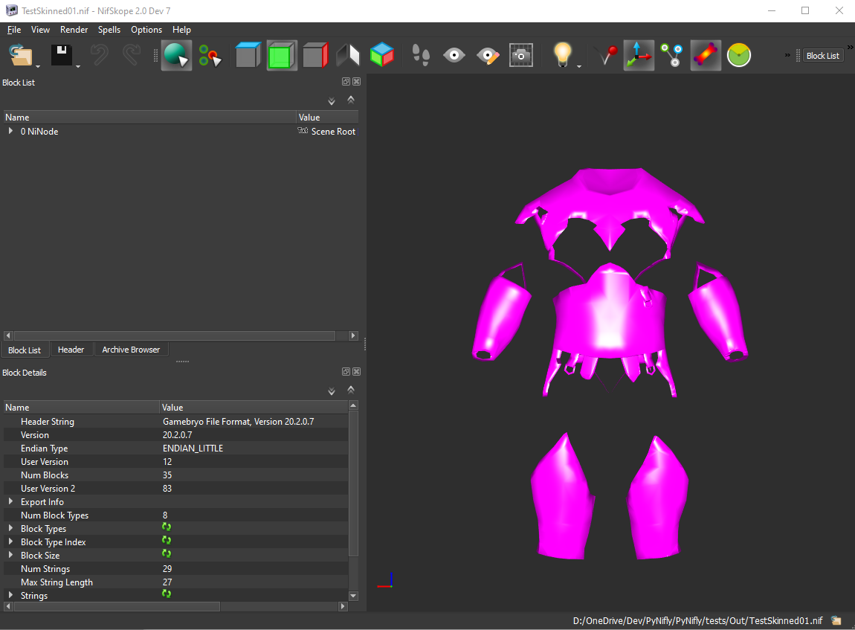855x630 pixels.
Task: Click the Save floppy disk icon
Action: tap(61, 55)
